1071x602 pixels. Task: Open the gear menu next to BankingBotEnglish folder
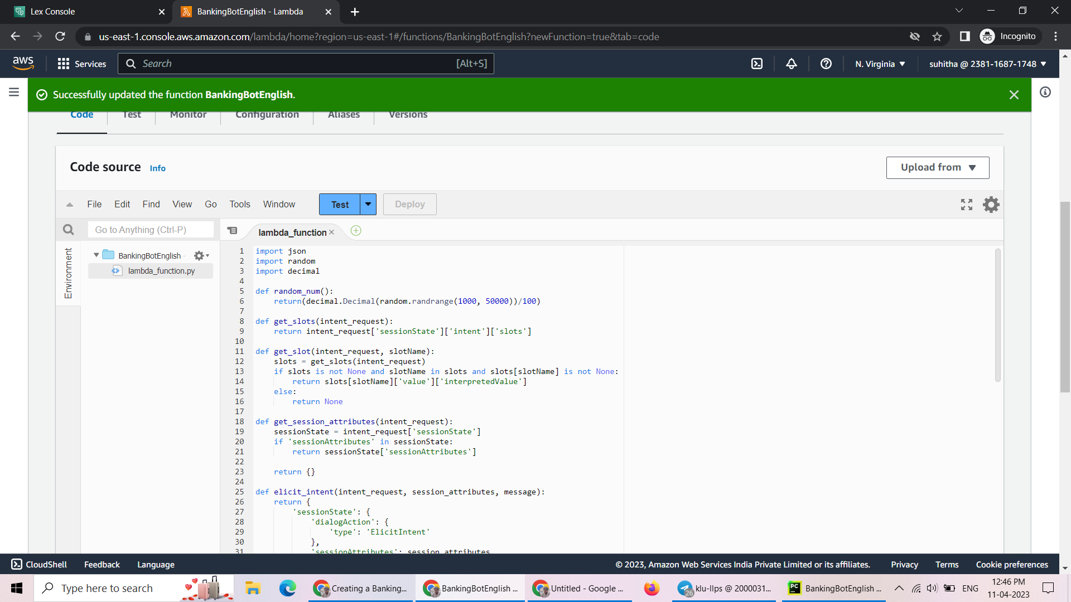pos(199,255)
